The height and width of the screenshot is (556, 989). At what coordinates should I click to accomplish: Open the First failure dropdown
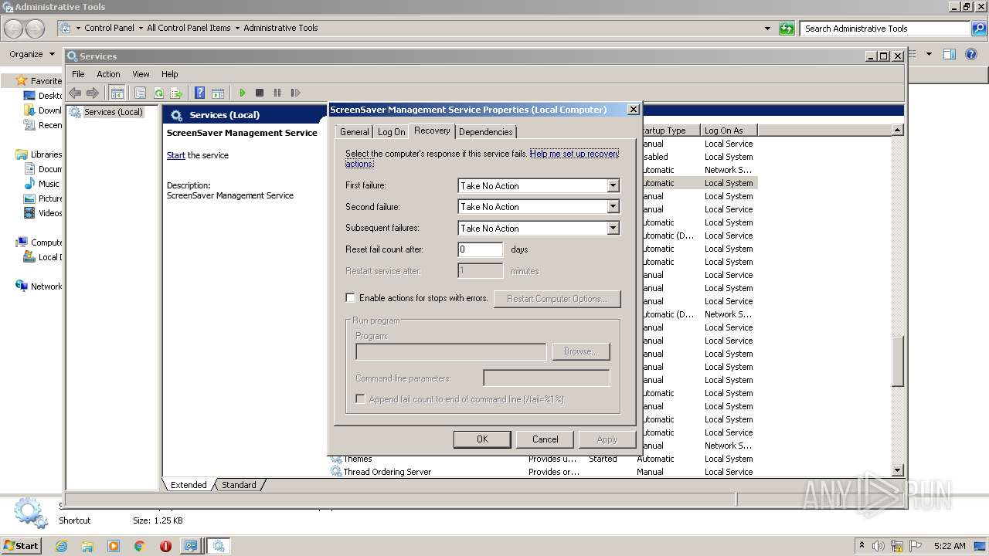click(613, 186)
